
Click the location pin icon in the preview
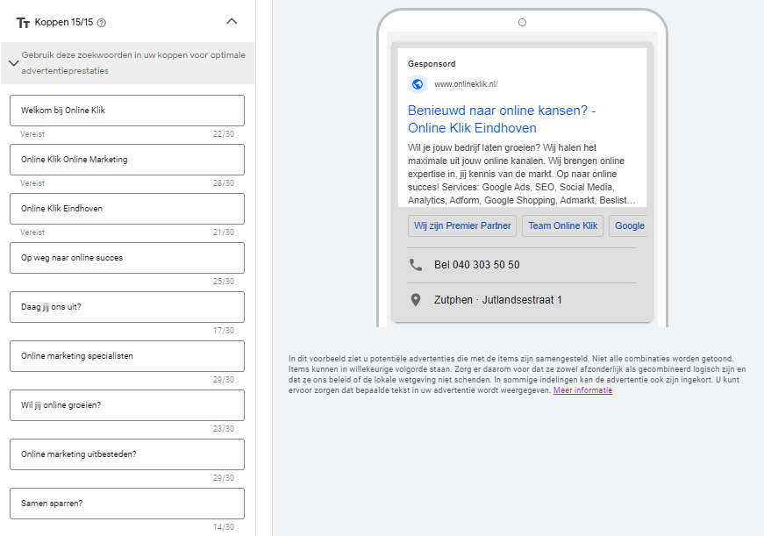coord(417,299)
